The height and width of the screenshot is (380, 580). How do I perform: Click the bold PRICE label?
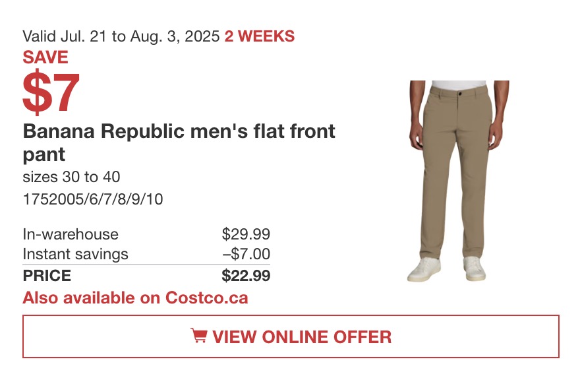point(47,276)
